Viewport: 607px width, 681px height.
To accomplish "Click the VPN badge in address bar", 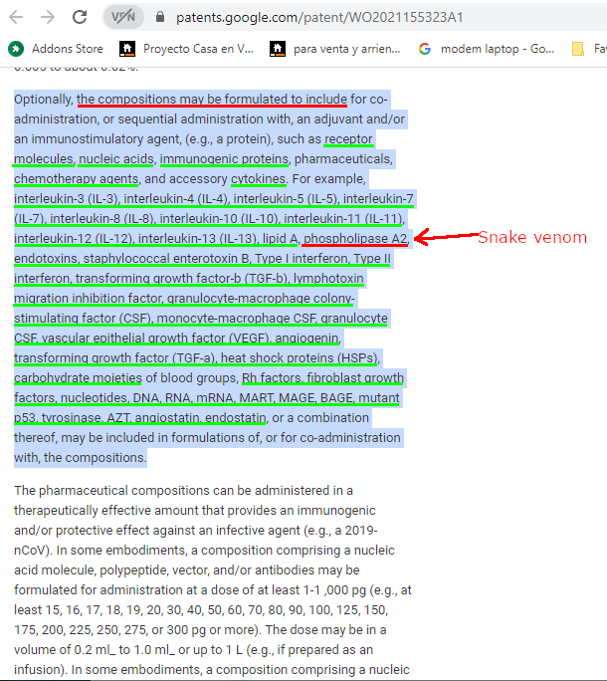I will [122, 17].
